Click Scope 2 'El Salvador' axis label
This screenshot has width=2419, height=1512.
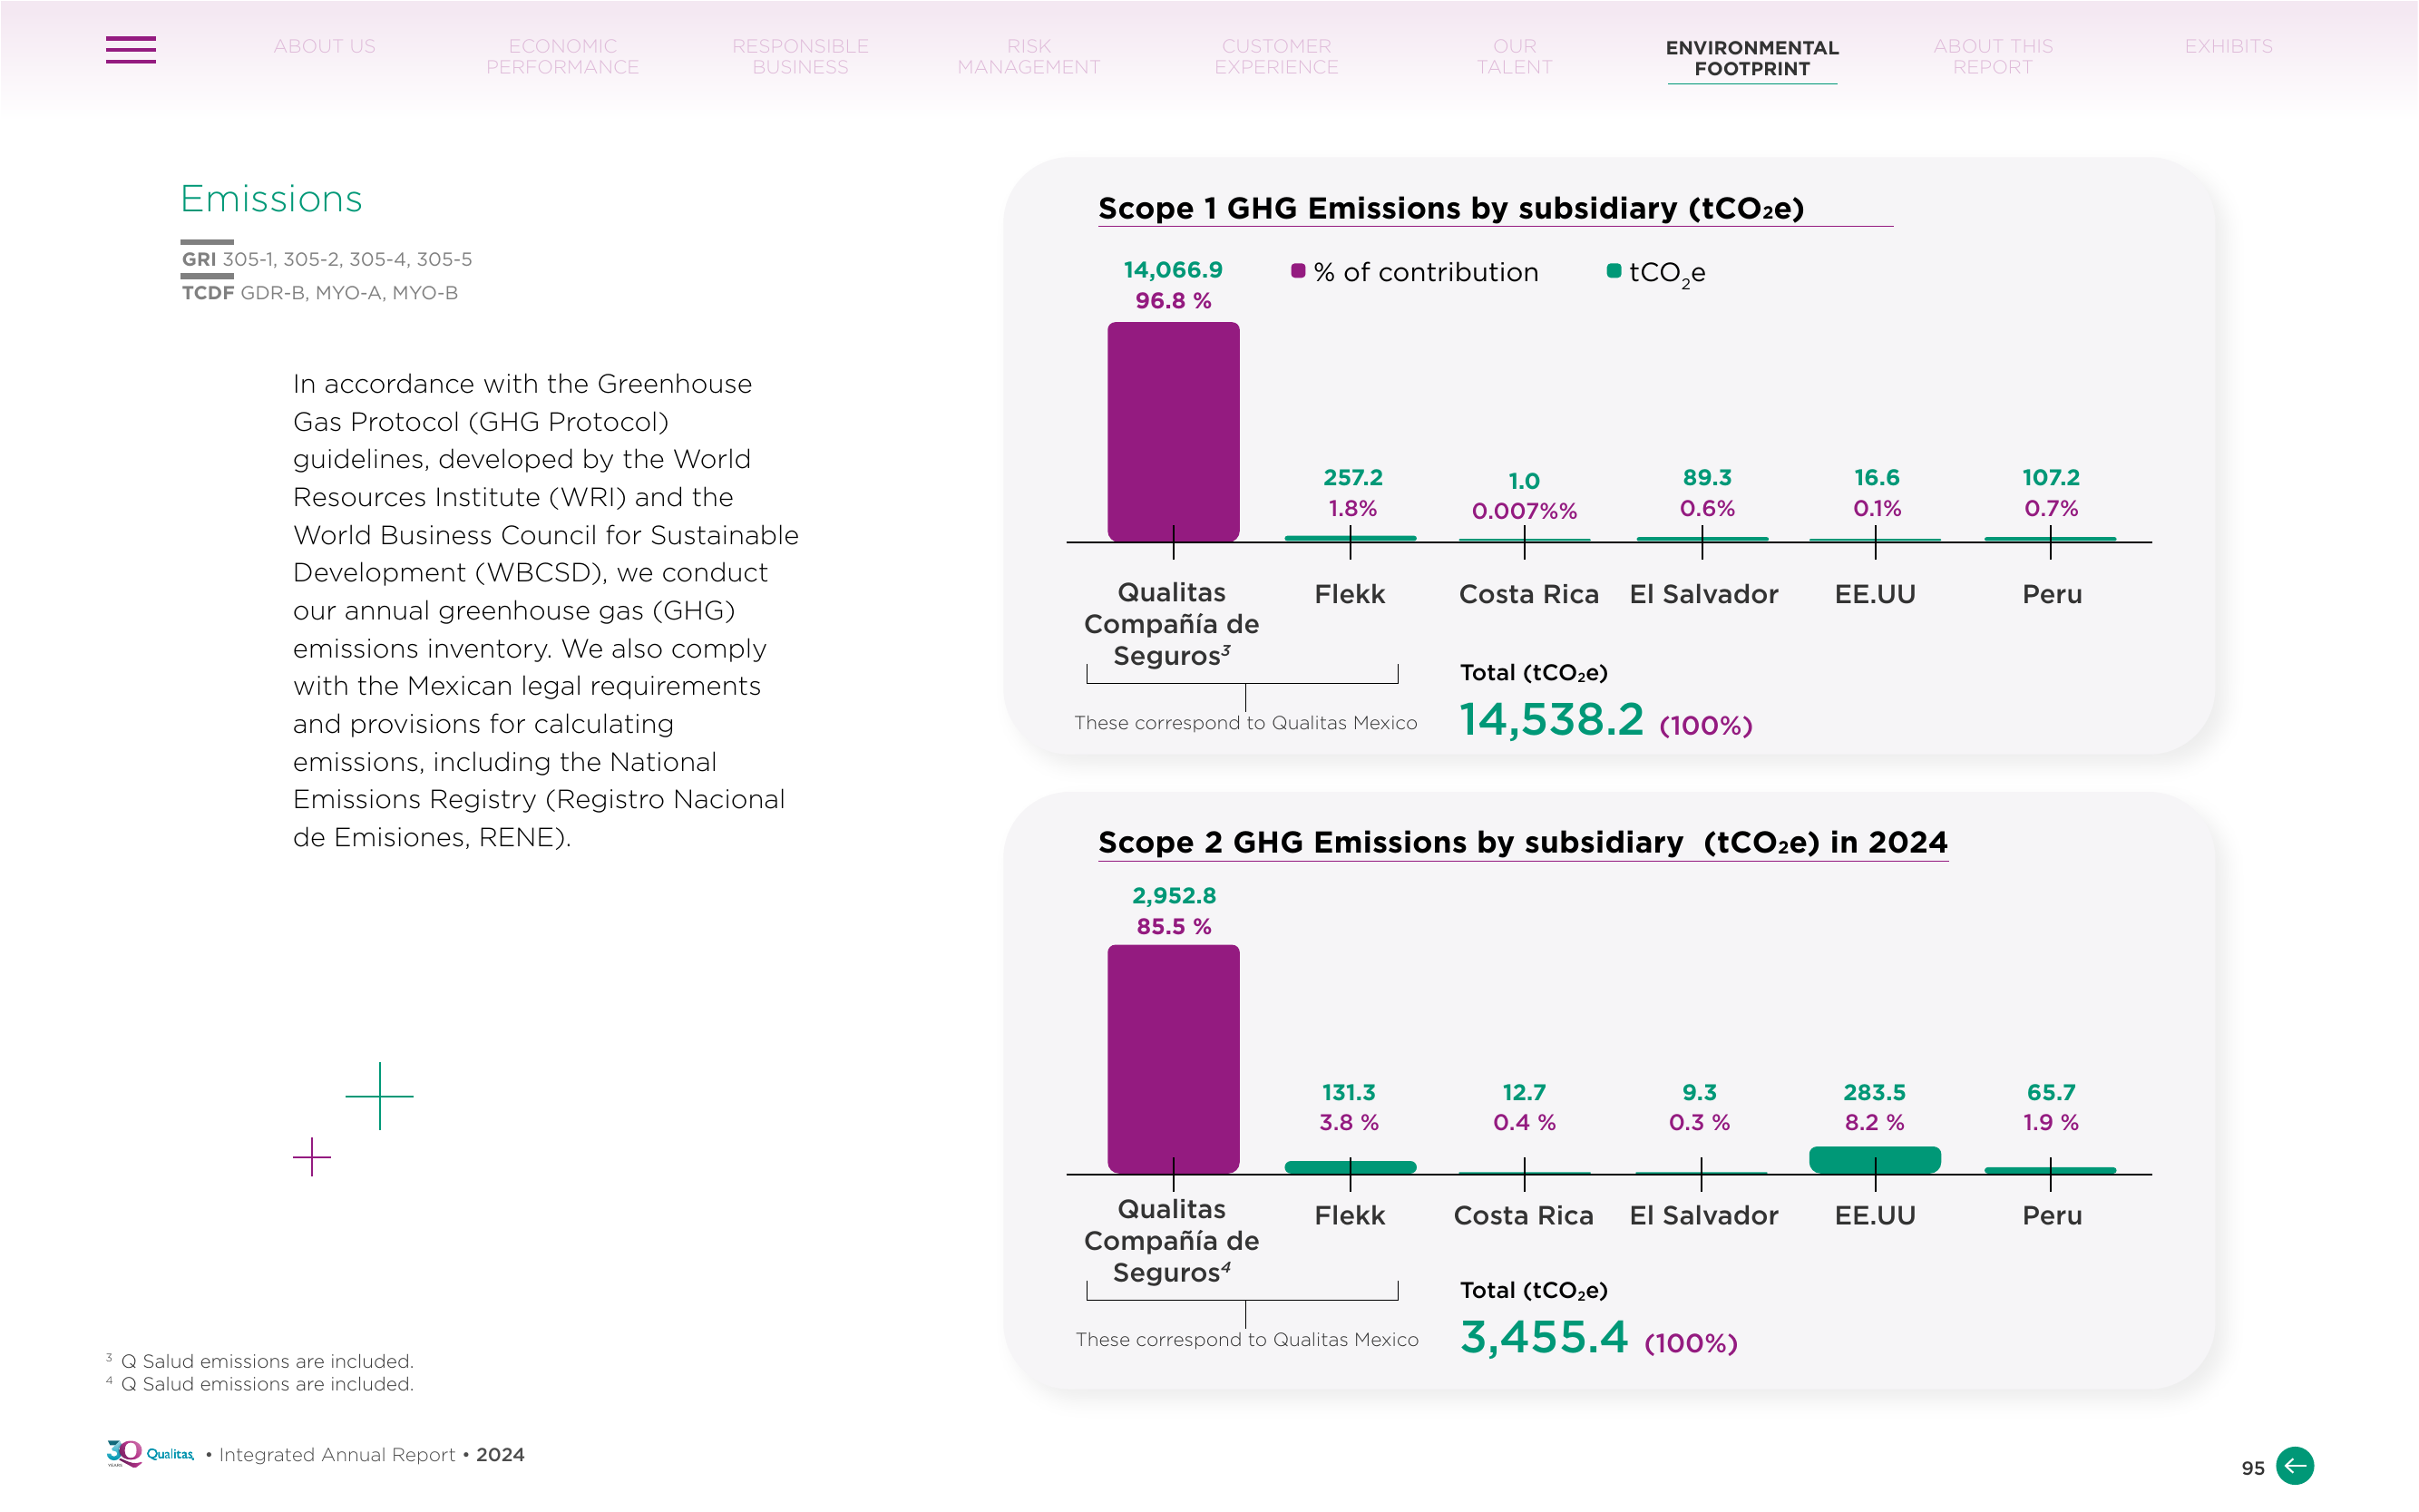coord(1704,1216)
